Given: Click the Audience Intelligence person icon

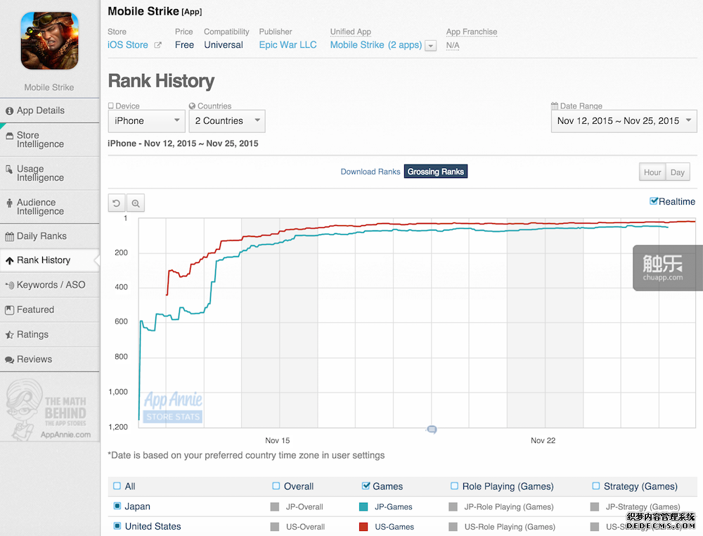Looking at the screenshot, I should (x=9, y=203).
